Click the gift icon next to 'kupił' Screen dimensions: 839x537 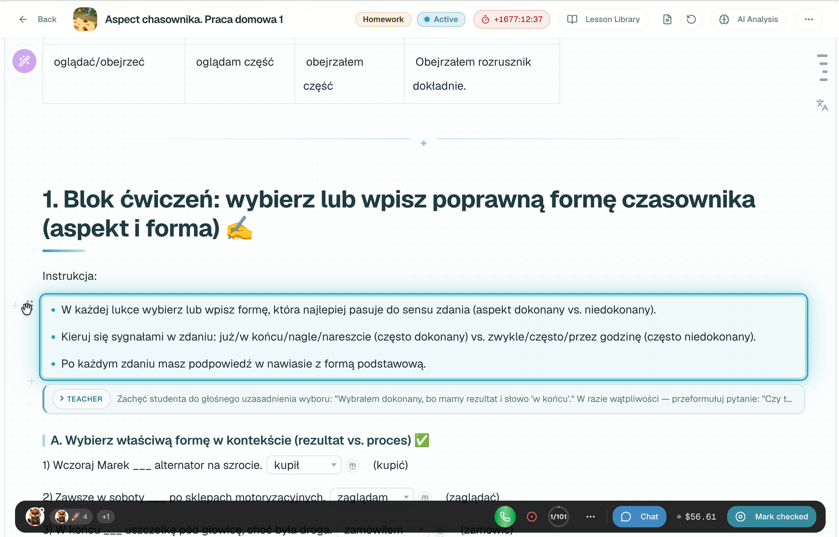pyautogui.click(x=353, y=466)
